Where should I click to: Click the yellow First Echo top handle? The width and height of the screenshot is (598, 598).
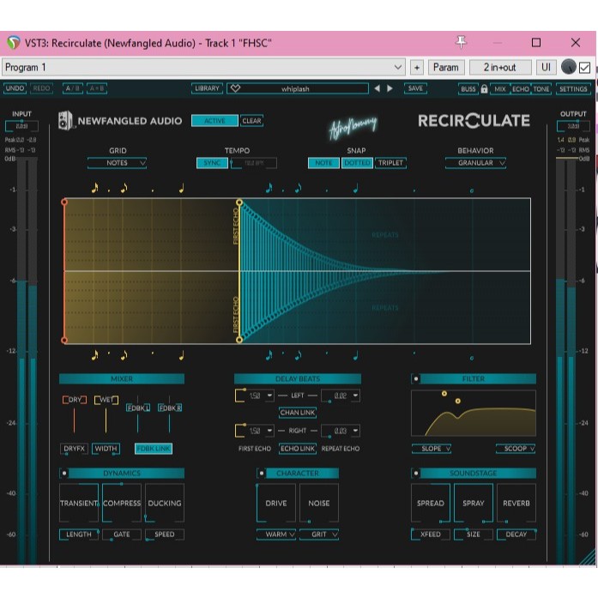pyautogui.click(x=239, y=202)
